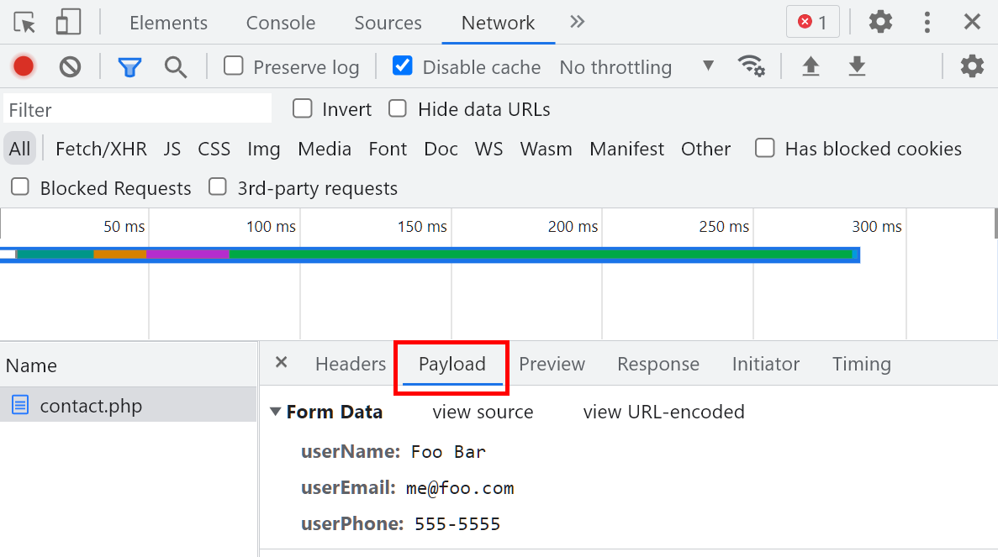
Task: Open network conditions settings
Action: (x=752, y=66)
